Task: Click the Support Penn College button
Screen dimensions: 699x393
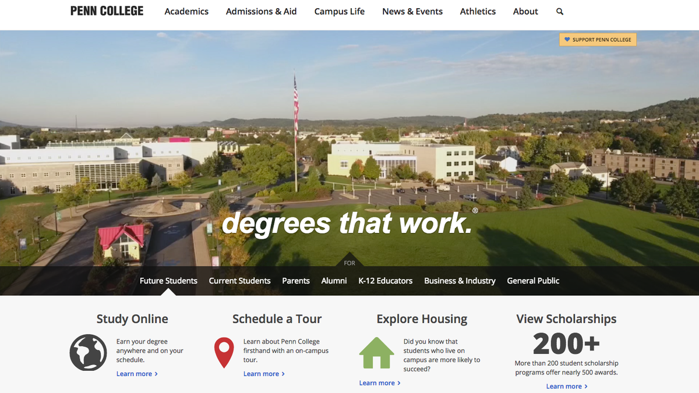Action: coord(598,39)
